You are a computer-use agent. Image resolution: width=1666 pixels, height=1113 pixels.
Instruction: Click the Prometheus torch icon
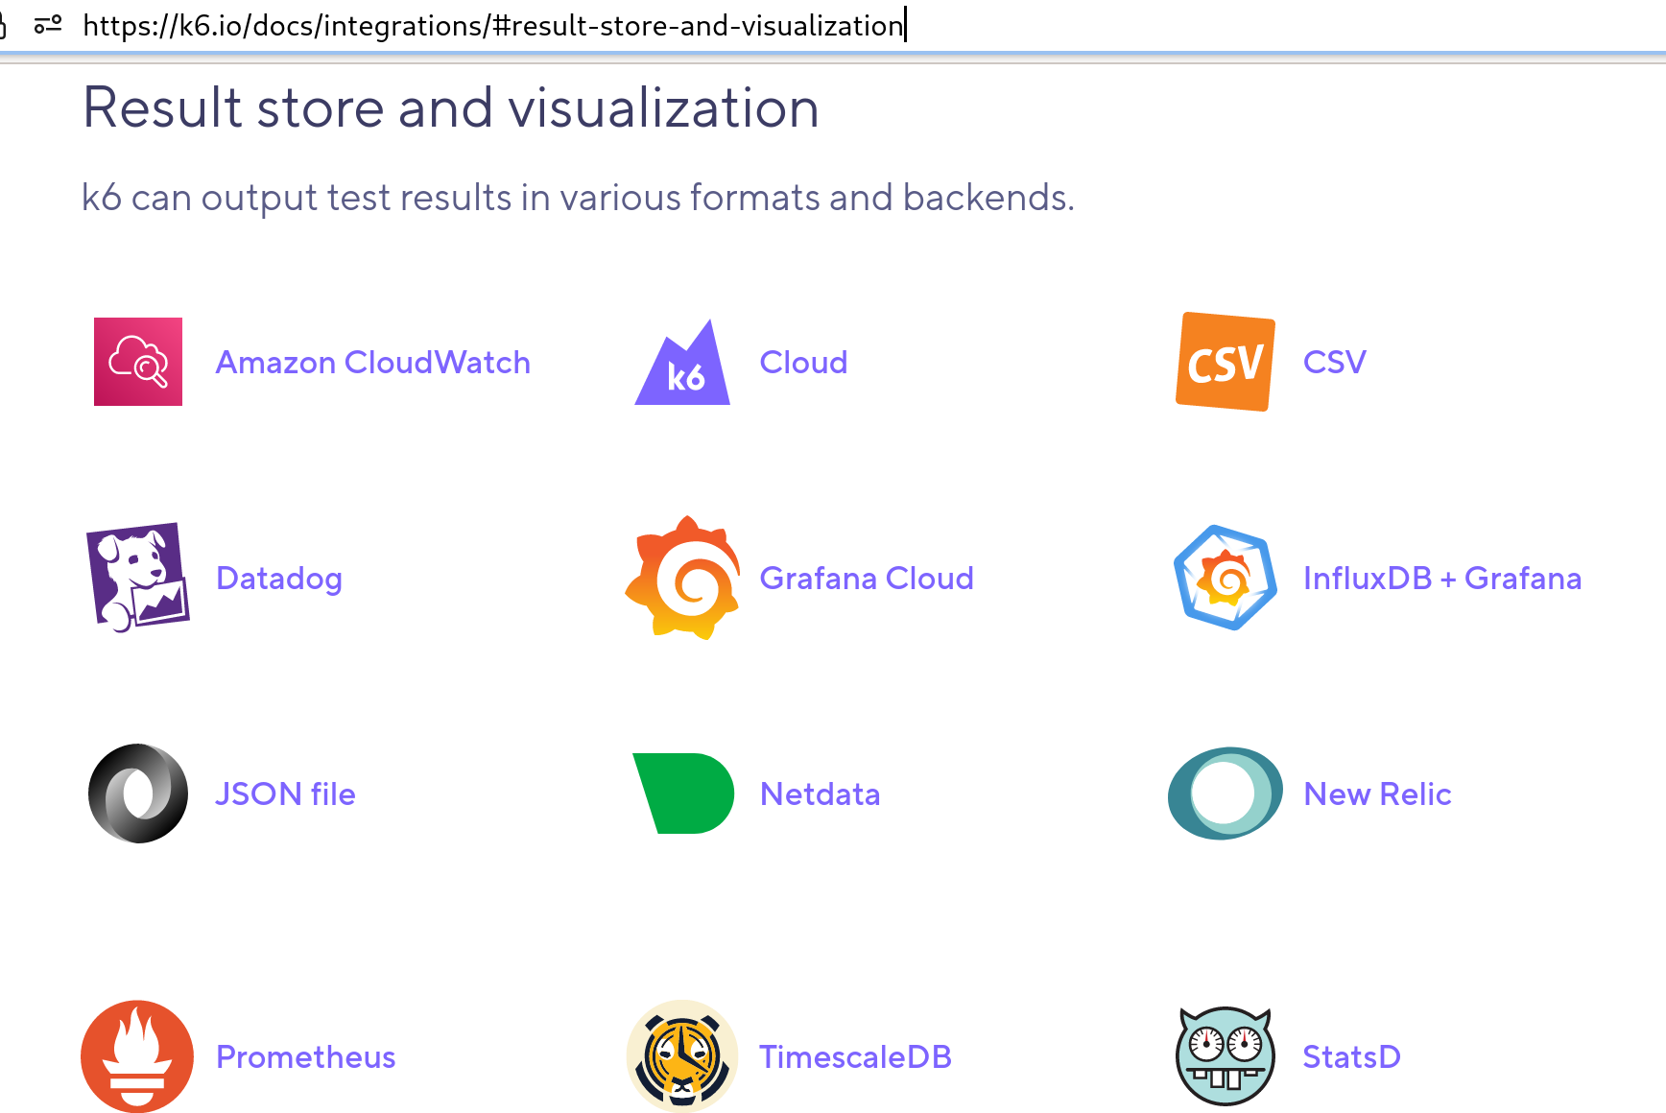click(137, 1056)
